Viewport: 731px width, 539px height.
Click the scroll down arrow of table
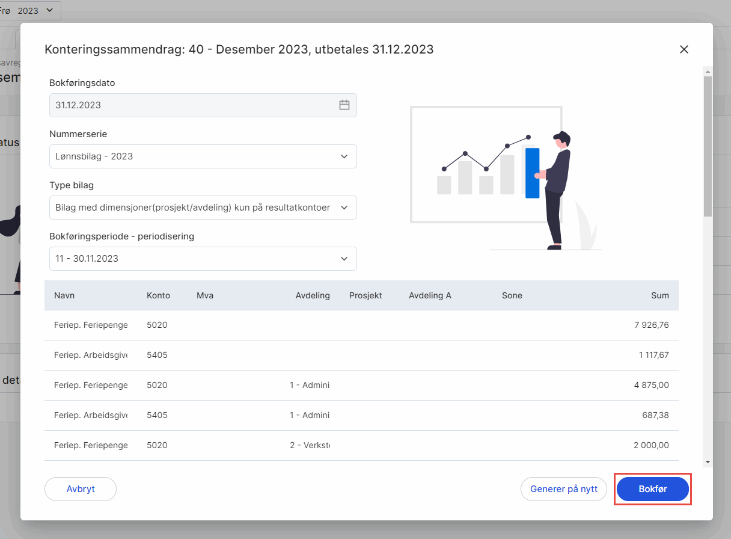pos(708,462)
